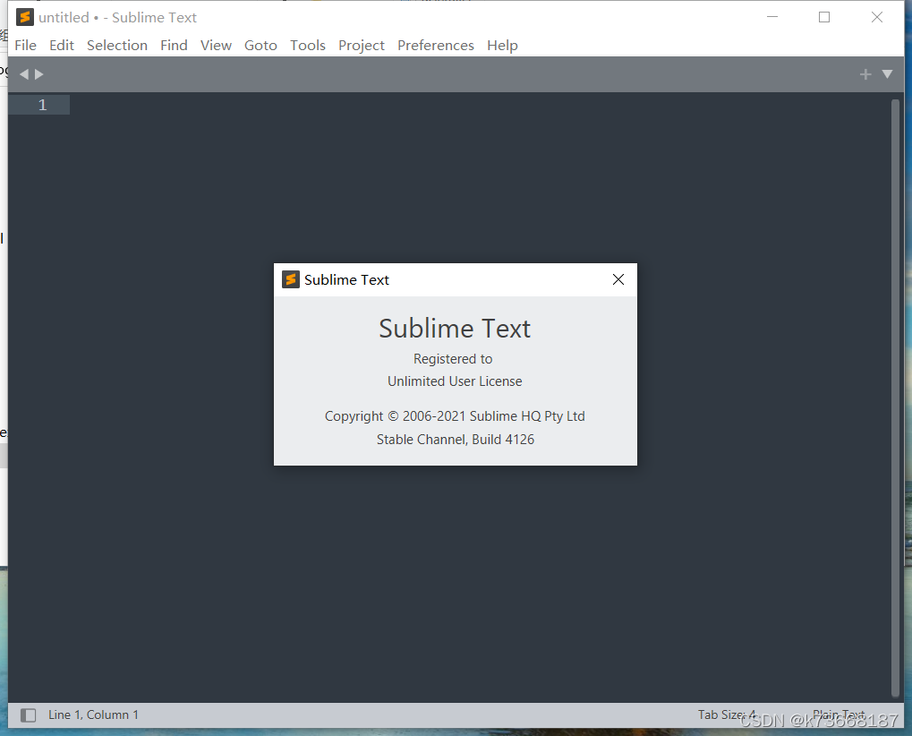Viewport: 912px width, 736px height.
Task: Open the Goto menu
Action: pos(260,46)
